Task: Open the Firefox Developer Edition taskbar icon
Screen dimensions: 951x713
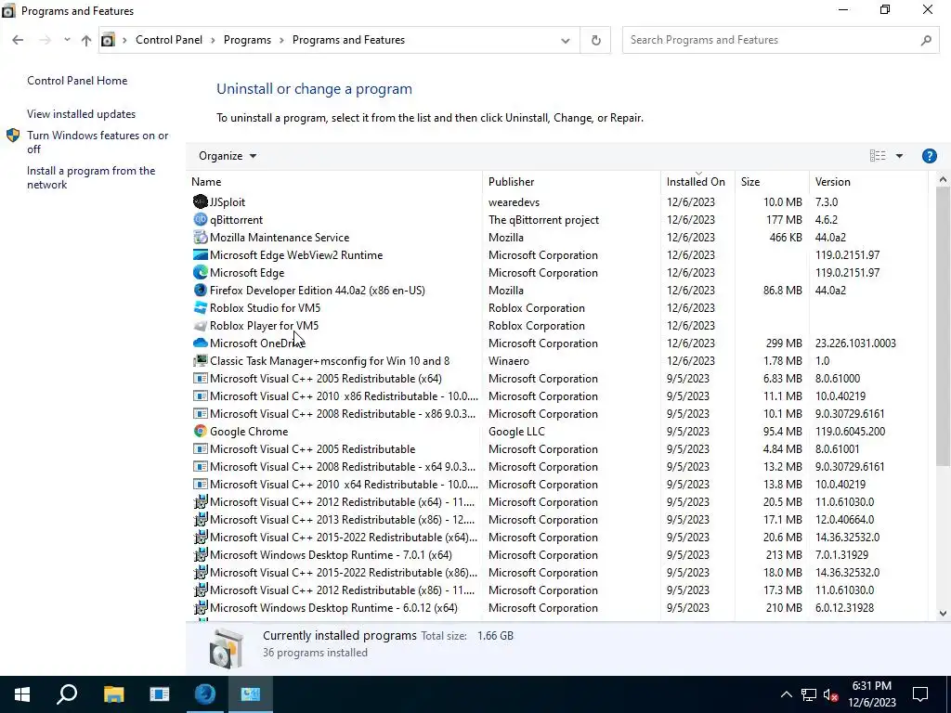Action: click(x=205, y=694)
